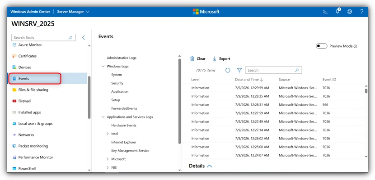Collapse Applications and Services Logs node
The image size is (375, 180).
103,117
